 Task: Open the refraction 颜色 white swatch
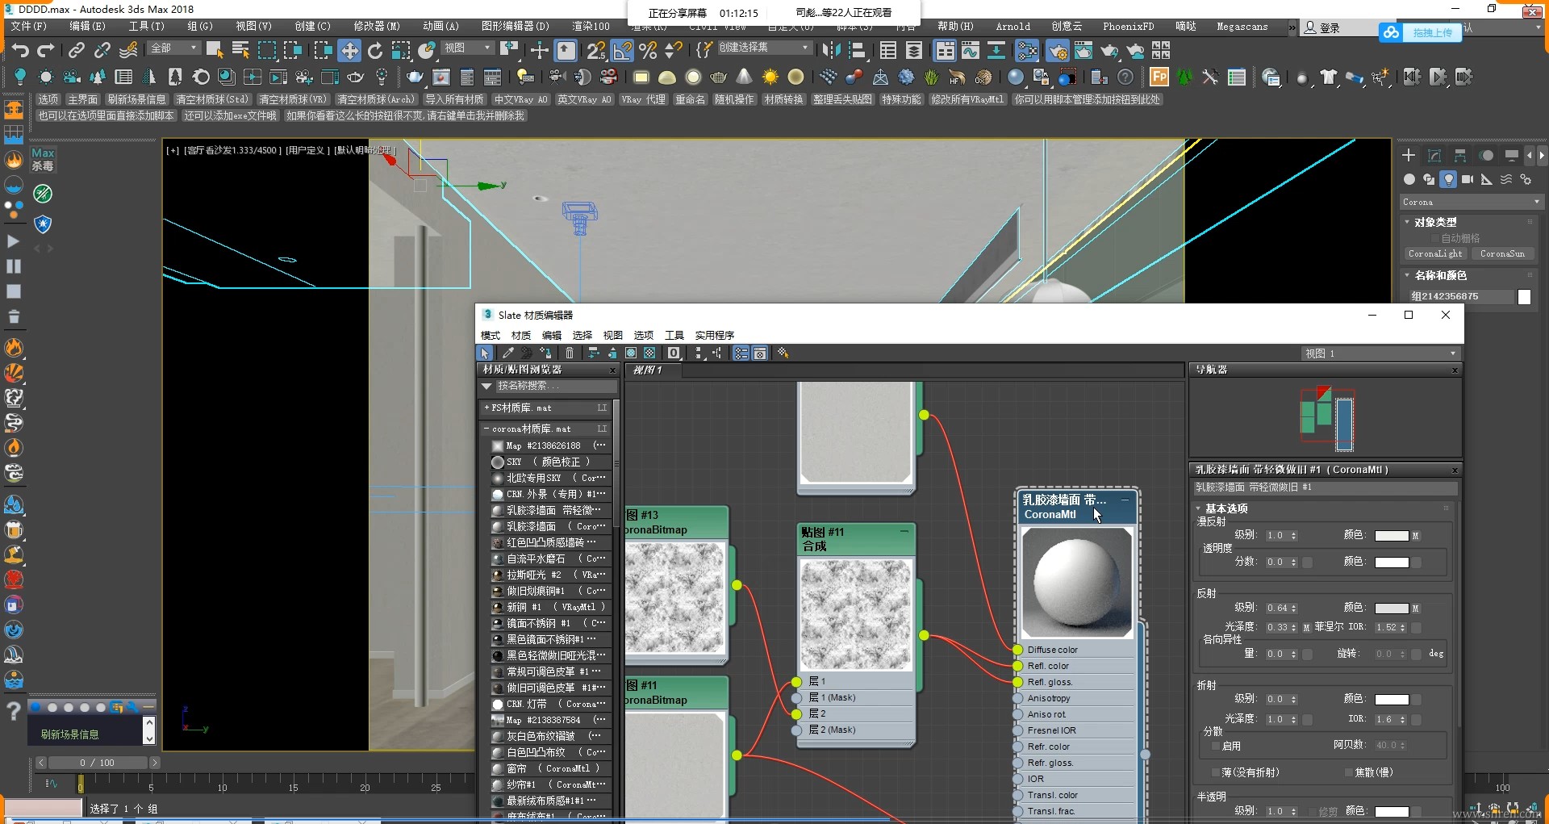pyautogui.click(x=1392, y=700)
